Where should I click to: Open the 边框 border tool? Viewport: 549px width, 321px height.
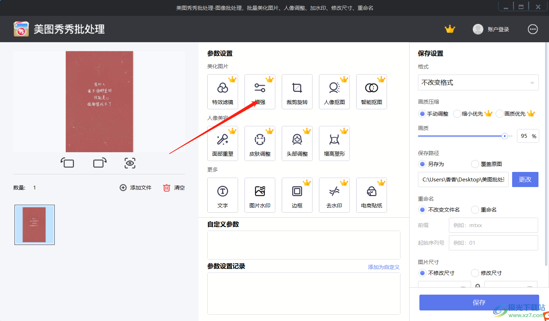297,195
